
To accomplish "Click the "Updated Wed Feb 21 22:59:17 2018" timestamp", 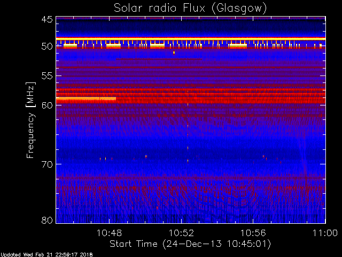I will [x=46, y=255].
